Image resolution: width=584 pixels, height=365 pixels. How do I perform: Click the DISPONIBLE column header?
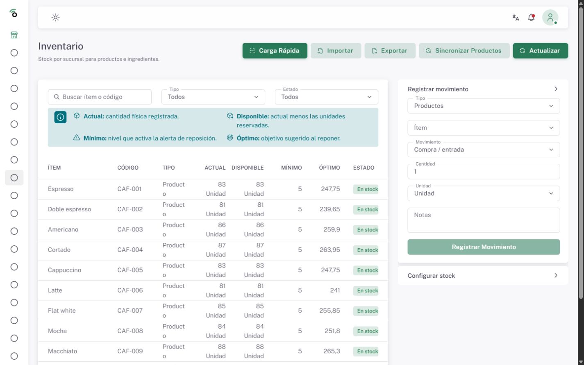[248, 168]
